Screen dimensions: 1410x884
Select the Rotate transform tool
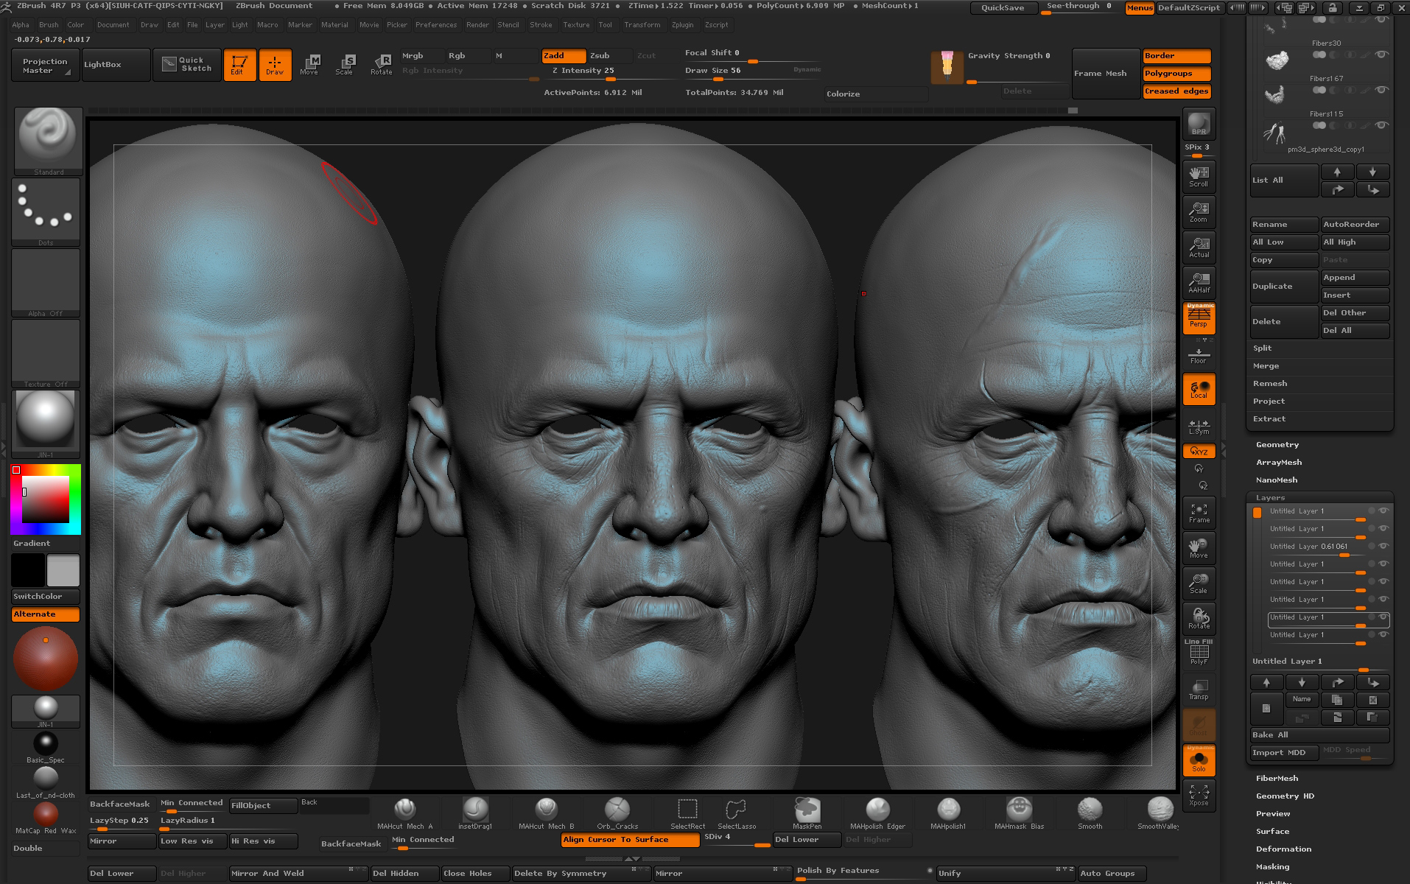pos(381,65)
